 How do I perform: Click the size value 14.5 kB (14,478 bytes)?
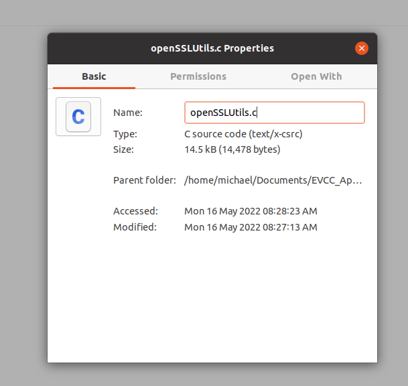[x=232, y=149]
